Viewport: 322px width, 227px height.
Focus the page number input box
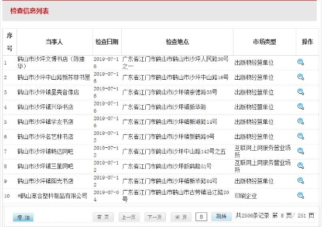point(201,216)
